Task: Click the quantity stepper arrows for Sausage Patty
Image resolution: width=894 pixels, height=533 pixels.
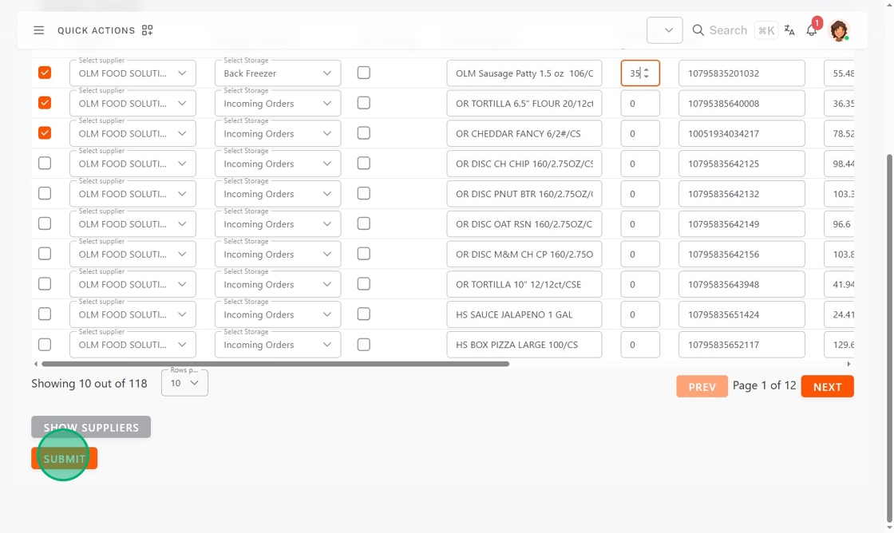Action: tap(646, 73)
